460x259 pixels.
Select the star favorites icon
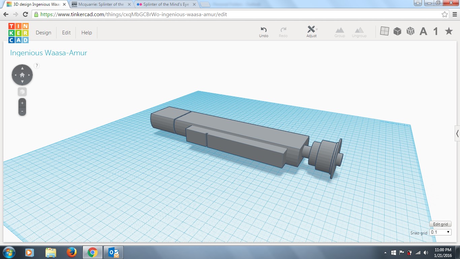pyautogui.click(x=449, y=31)
